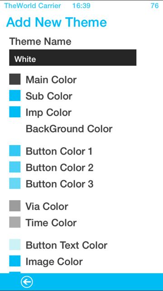Open the Button Color 2 swatch

point(15,167)
